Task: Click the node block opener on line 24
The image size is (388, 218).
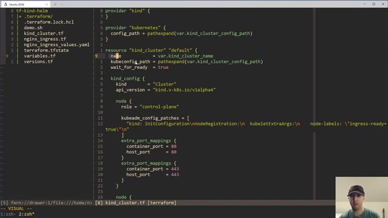Action: click(x=124, y=197)
